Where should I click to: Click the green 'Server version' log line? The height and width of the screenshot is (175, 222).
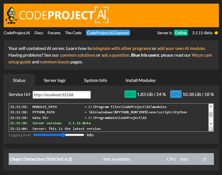[x=50, y=123]
